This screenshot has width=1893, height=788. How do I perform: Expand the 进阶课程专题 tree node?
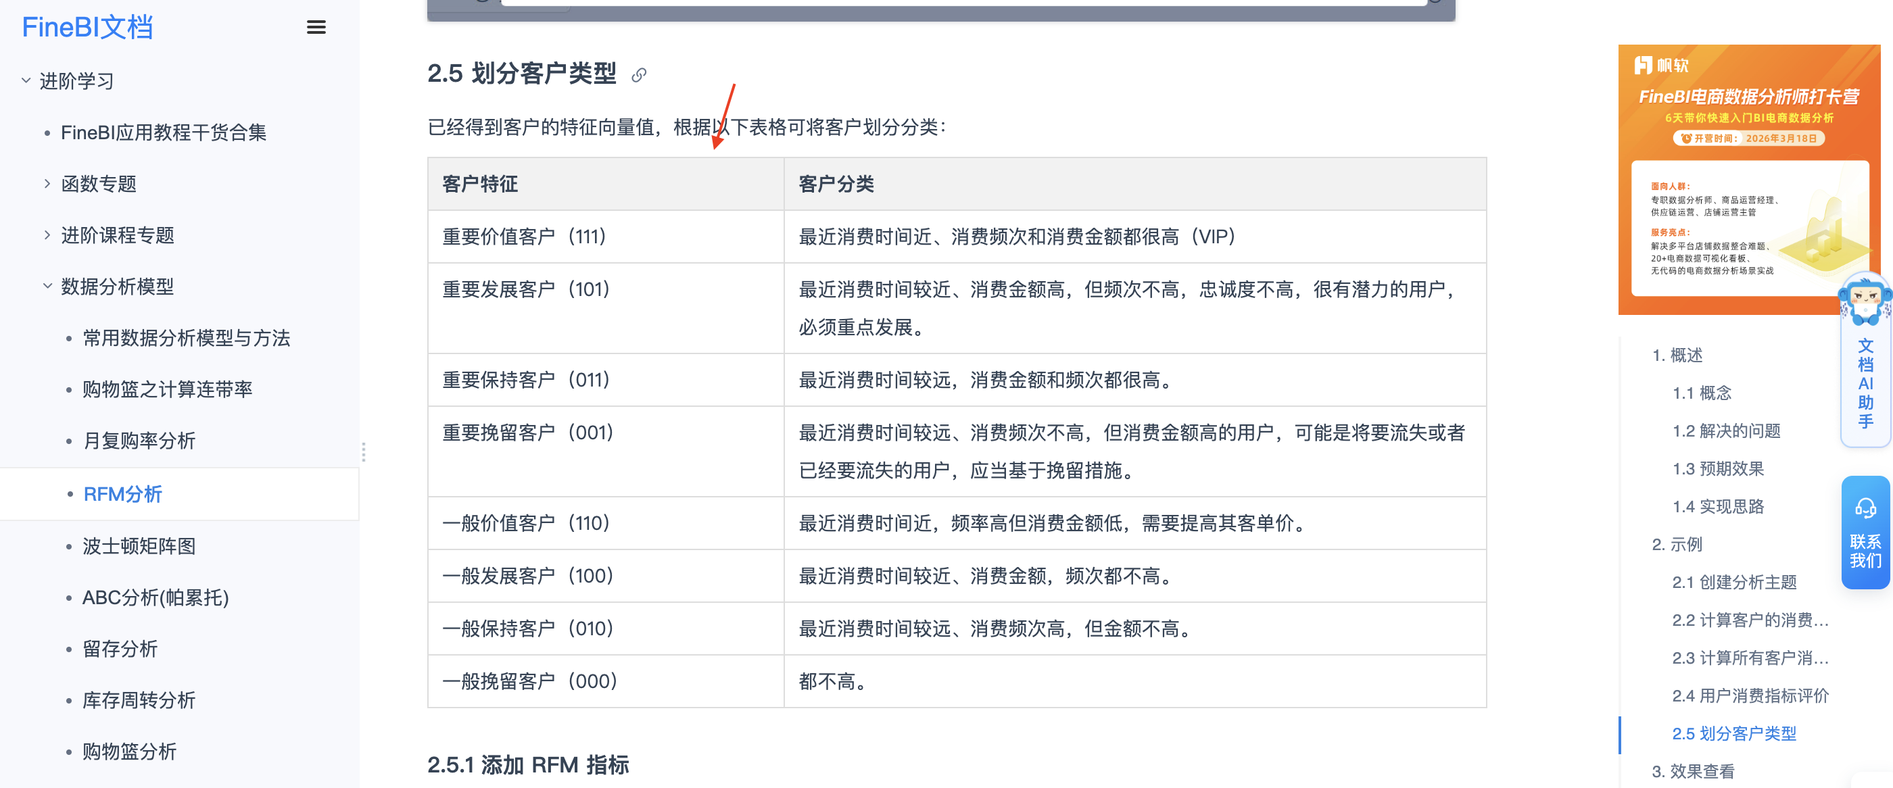point(47,235)
